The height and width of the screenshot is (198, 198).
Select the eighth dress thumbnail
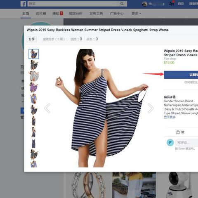[x=34, y=132]
